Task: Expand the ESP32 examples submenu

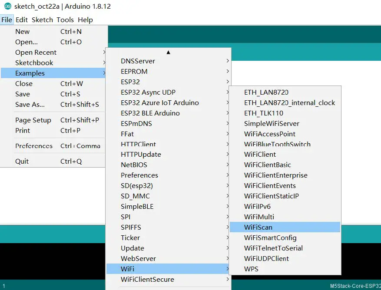Action: click(169, 82)
